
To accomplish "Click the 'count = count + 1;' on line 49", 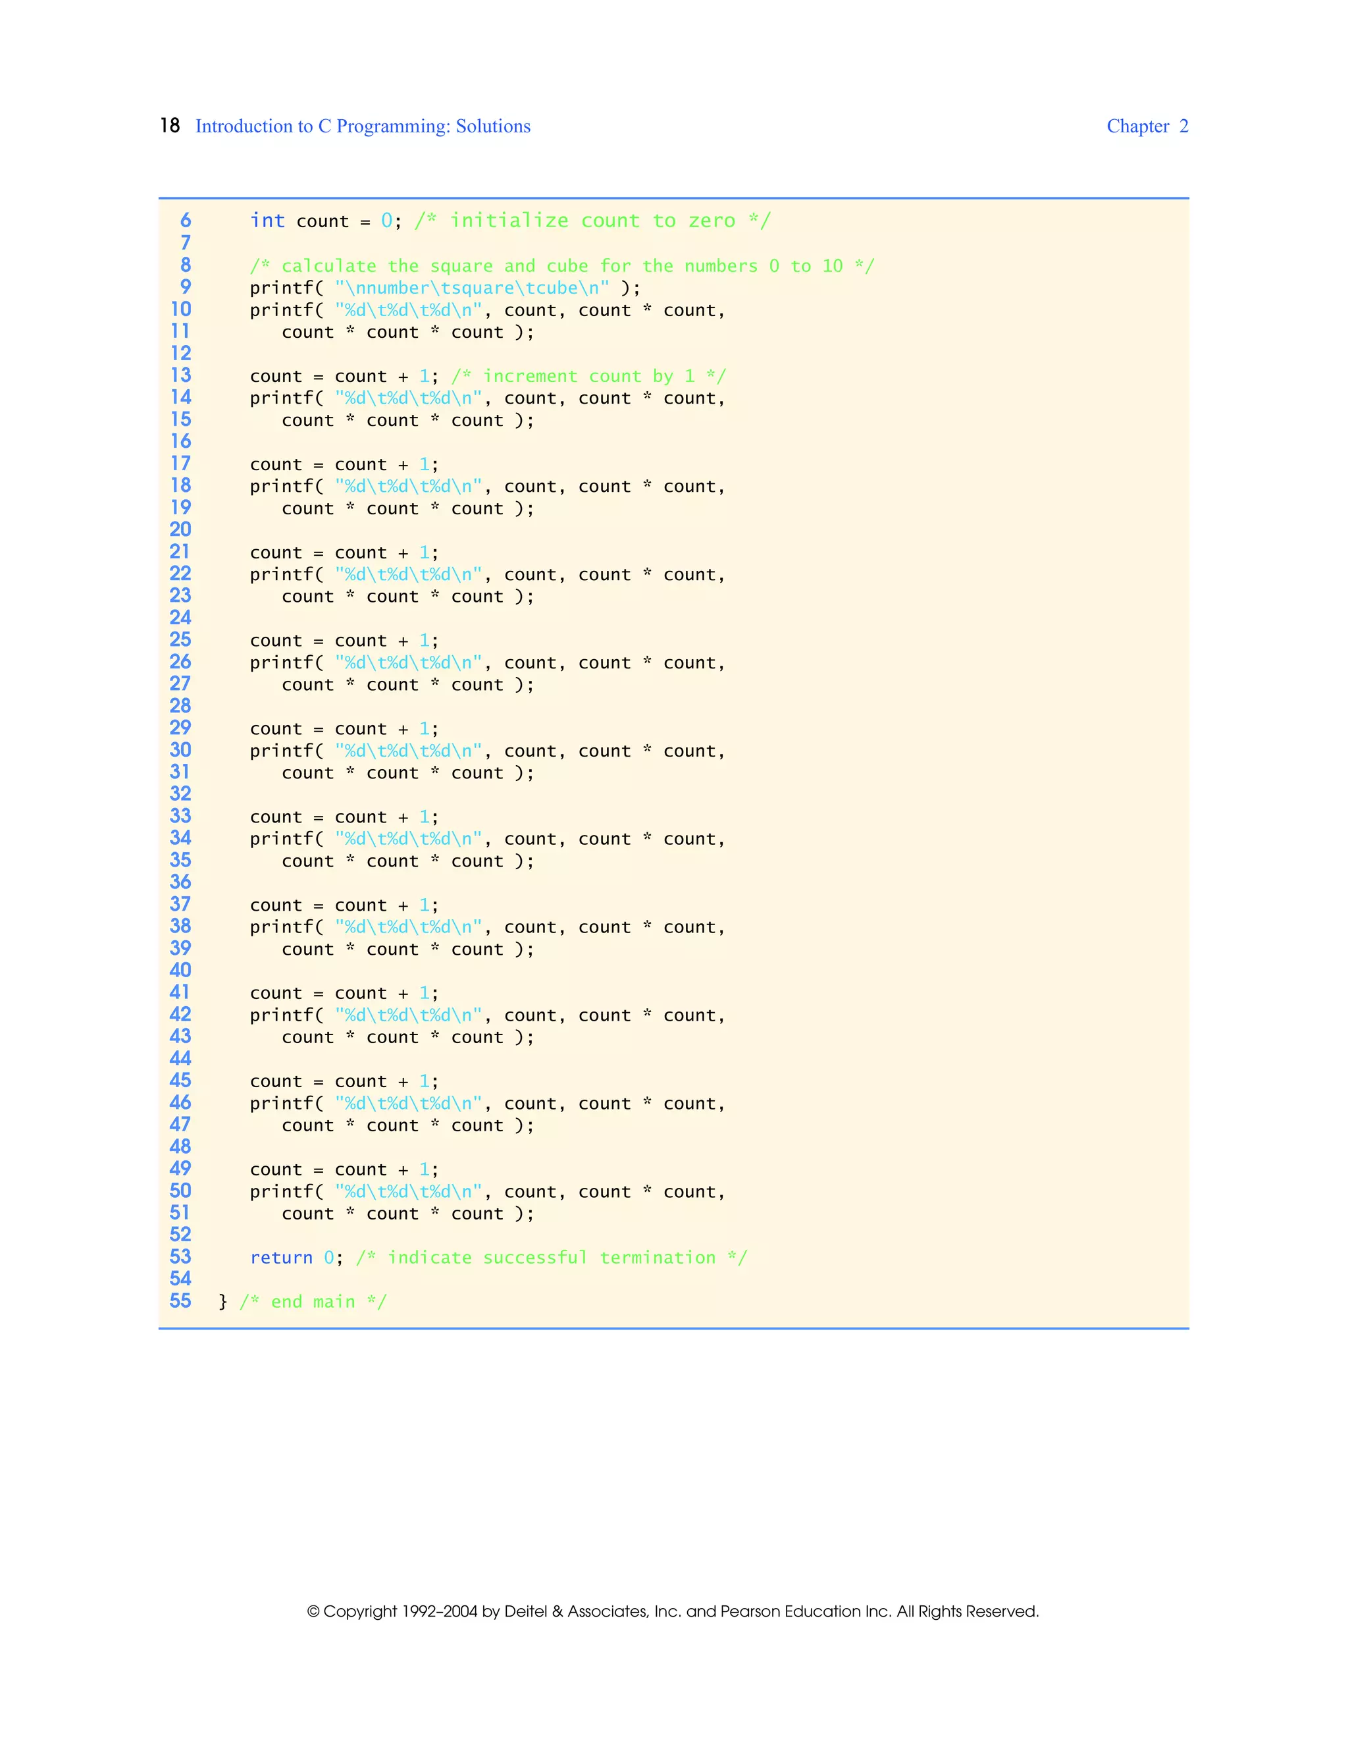I will pos(344,1169).
